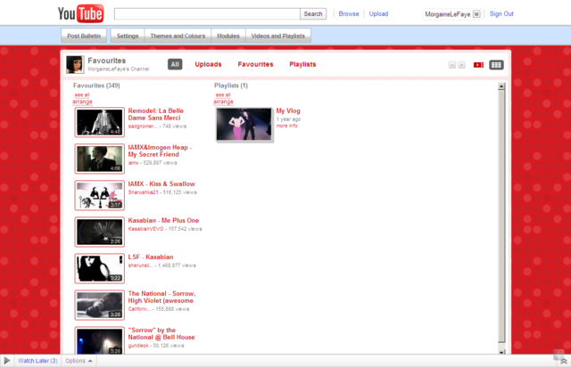Open uploader 'Sharushka21' channel link

pos(143,192)
